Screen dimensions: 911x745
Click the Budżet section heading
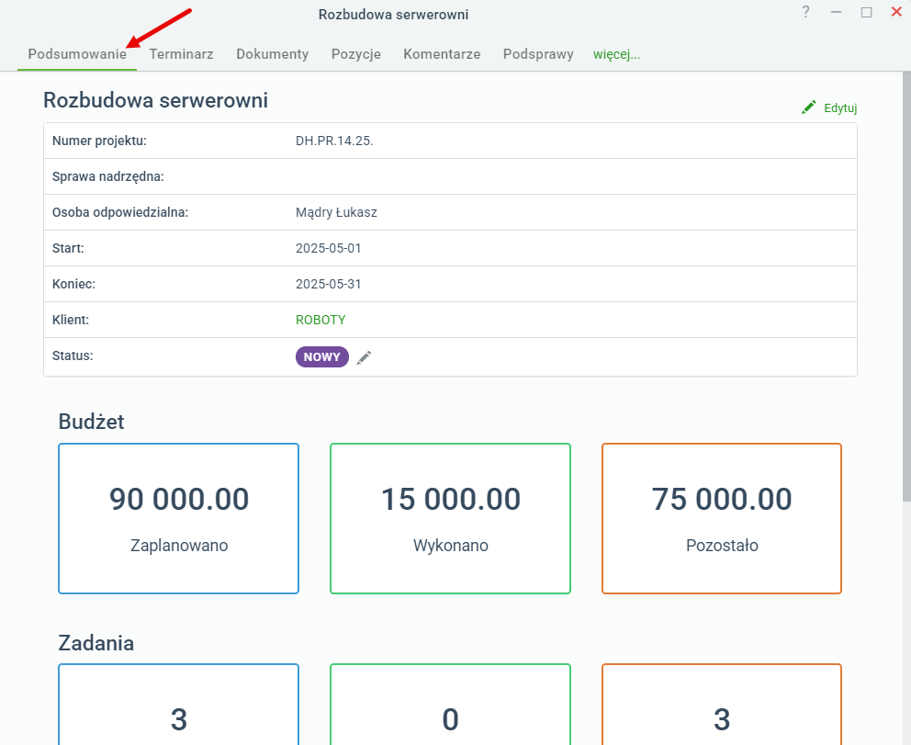(91, 422)
